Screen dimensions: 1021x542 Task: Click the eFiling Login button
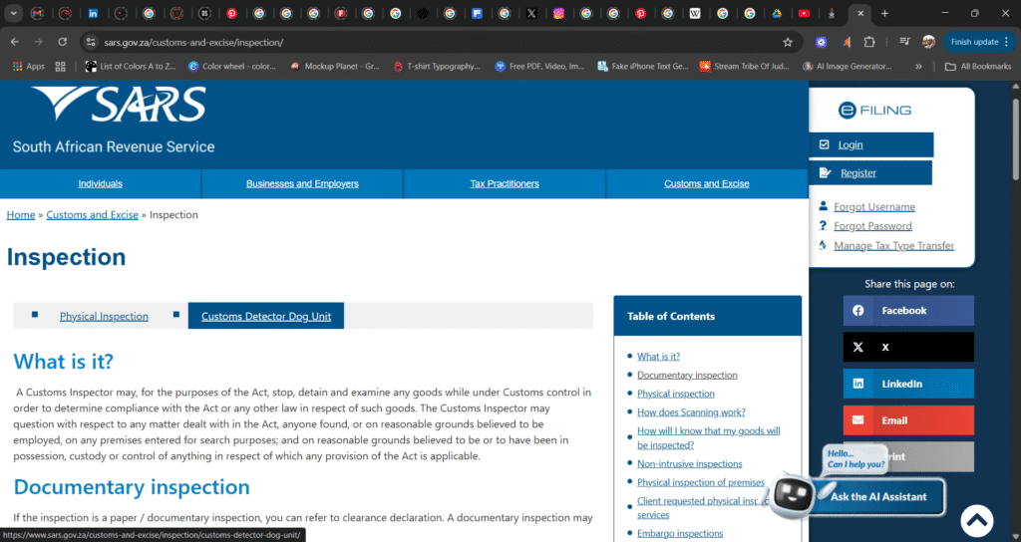click(x=851, y=145)
